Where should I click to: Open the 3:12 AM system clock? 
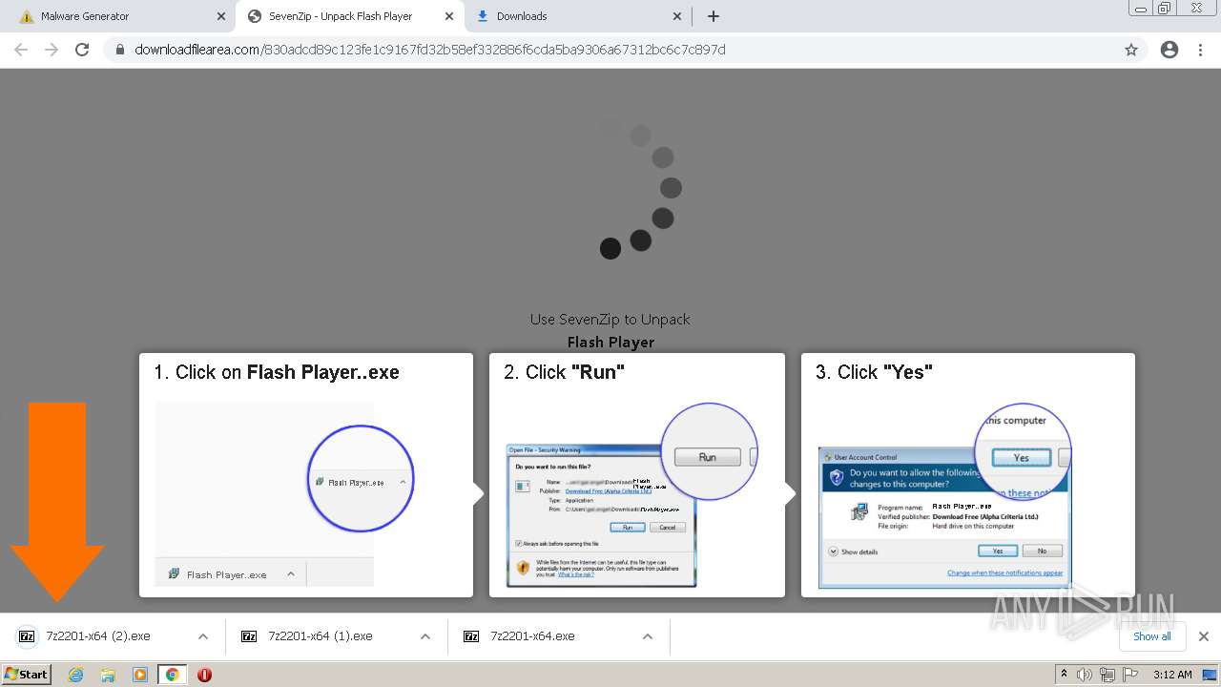tap(1172, 675)
